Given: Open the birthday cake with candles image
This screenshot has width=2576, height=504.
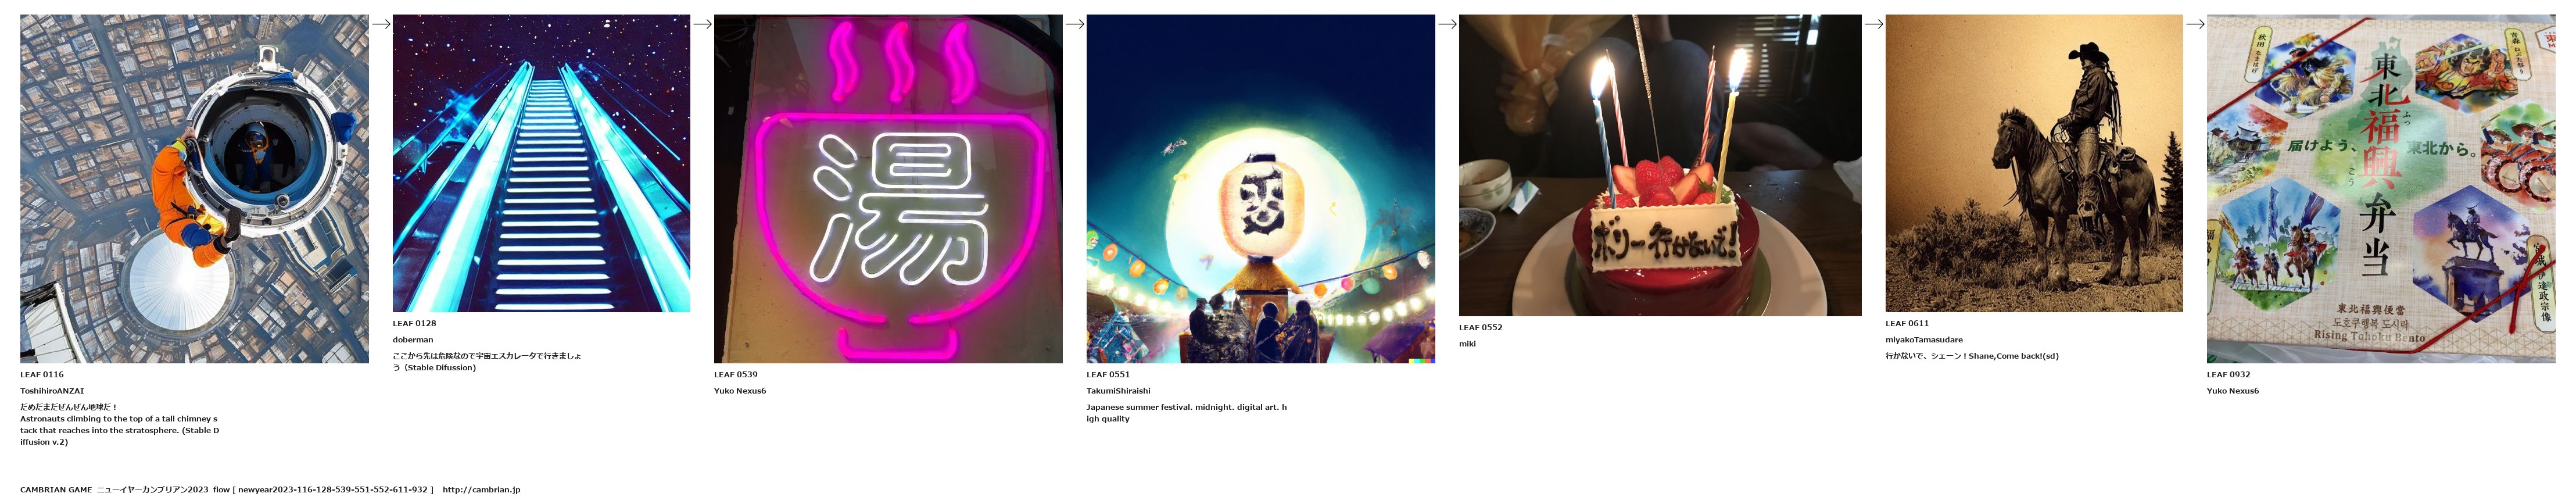Looking at the screenshot, I should coord(1660,165).
